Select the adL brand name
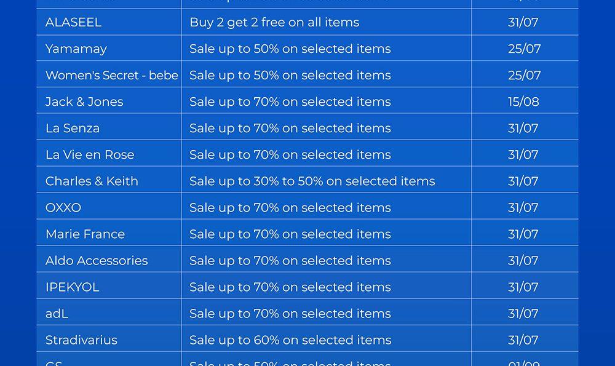The height and width of the screenshot is (366, 615). [x=57, y=314]
